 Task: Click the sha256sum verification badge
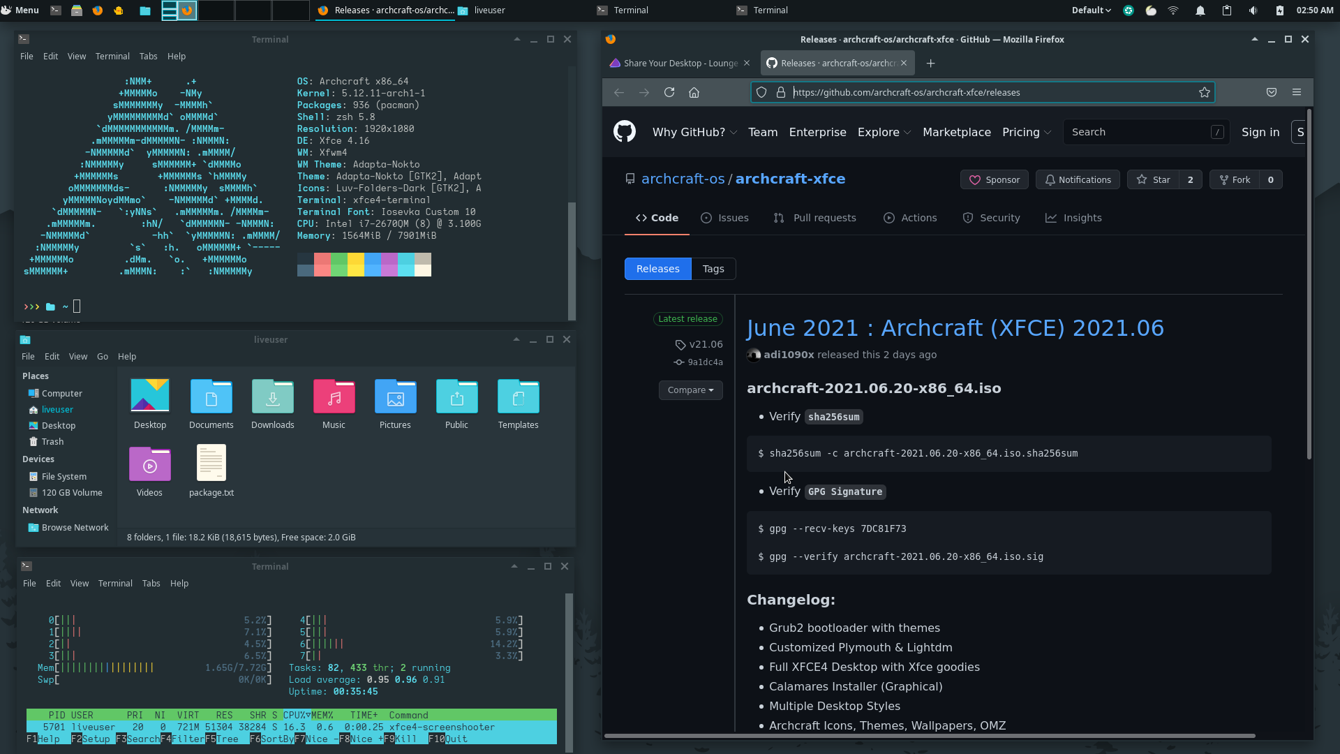(834, 416)
